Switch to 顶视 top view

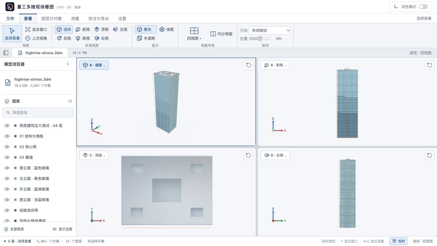101,29
